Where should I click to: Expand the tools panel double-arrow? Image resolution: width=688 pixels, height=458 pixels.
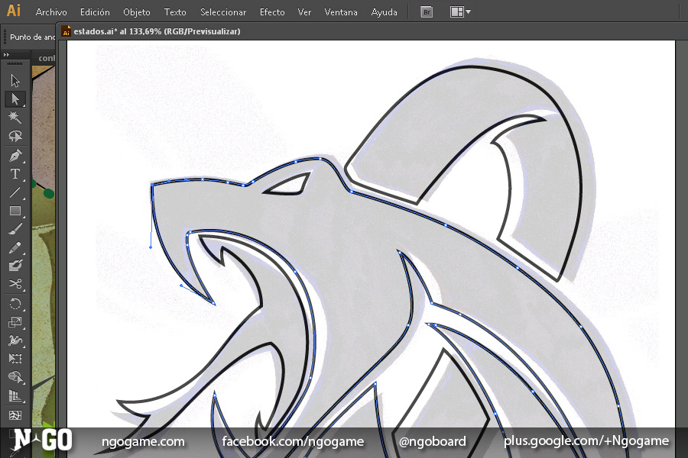tap(7, 55)
